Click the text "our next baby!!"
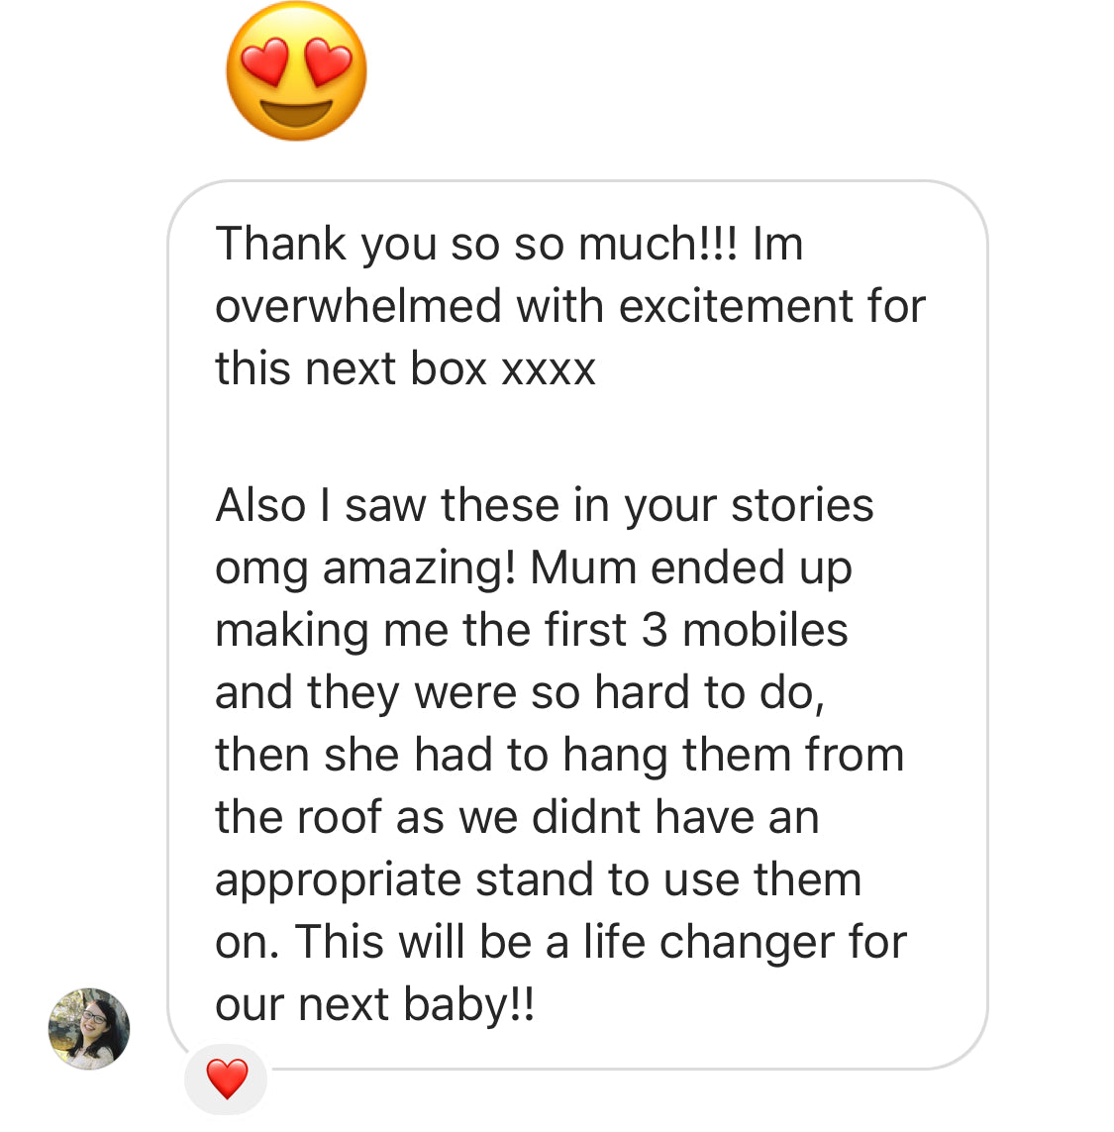 (x=374, y=1005)
